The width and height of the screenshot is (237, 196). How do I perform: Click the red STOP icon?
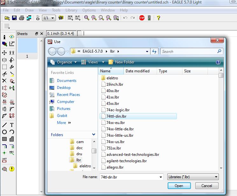[x=142, y=18]
